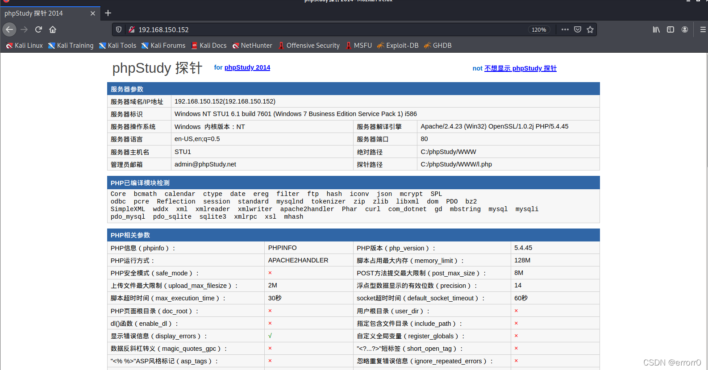Image resolution: width=708 pixels, height=370 pixels.
Task: Save page to Pocket
Action: pos(578,29)
